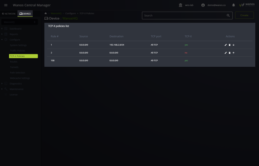Click the notification bell icon
The width and height of the screenshot is (259, 166).
click(233, 5)
